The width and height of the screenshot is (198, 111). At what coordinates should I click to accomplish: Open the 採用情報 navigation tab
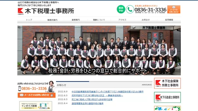[x=169, y=20]
